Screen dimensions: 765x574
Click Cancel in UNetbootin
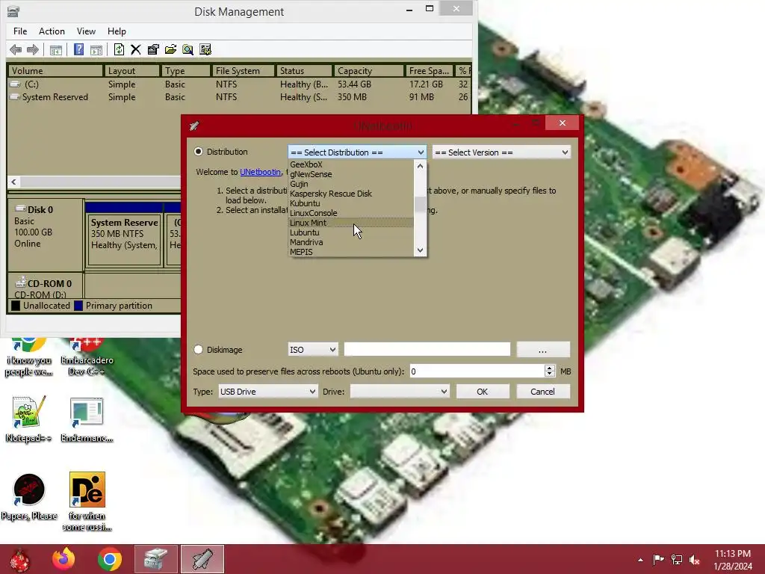tap(543, 392)
